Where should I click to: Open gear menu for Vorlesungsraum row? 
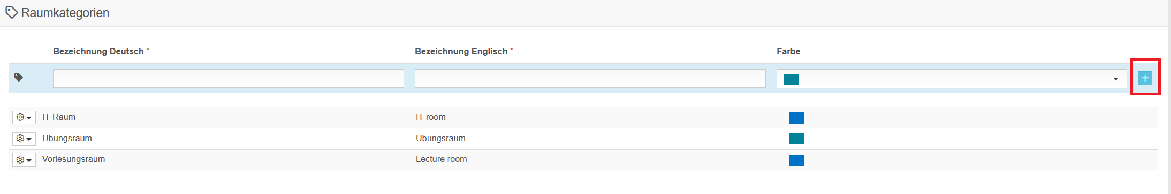point(24,160)
